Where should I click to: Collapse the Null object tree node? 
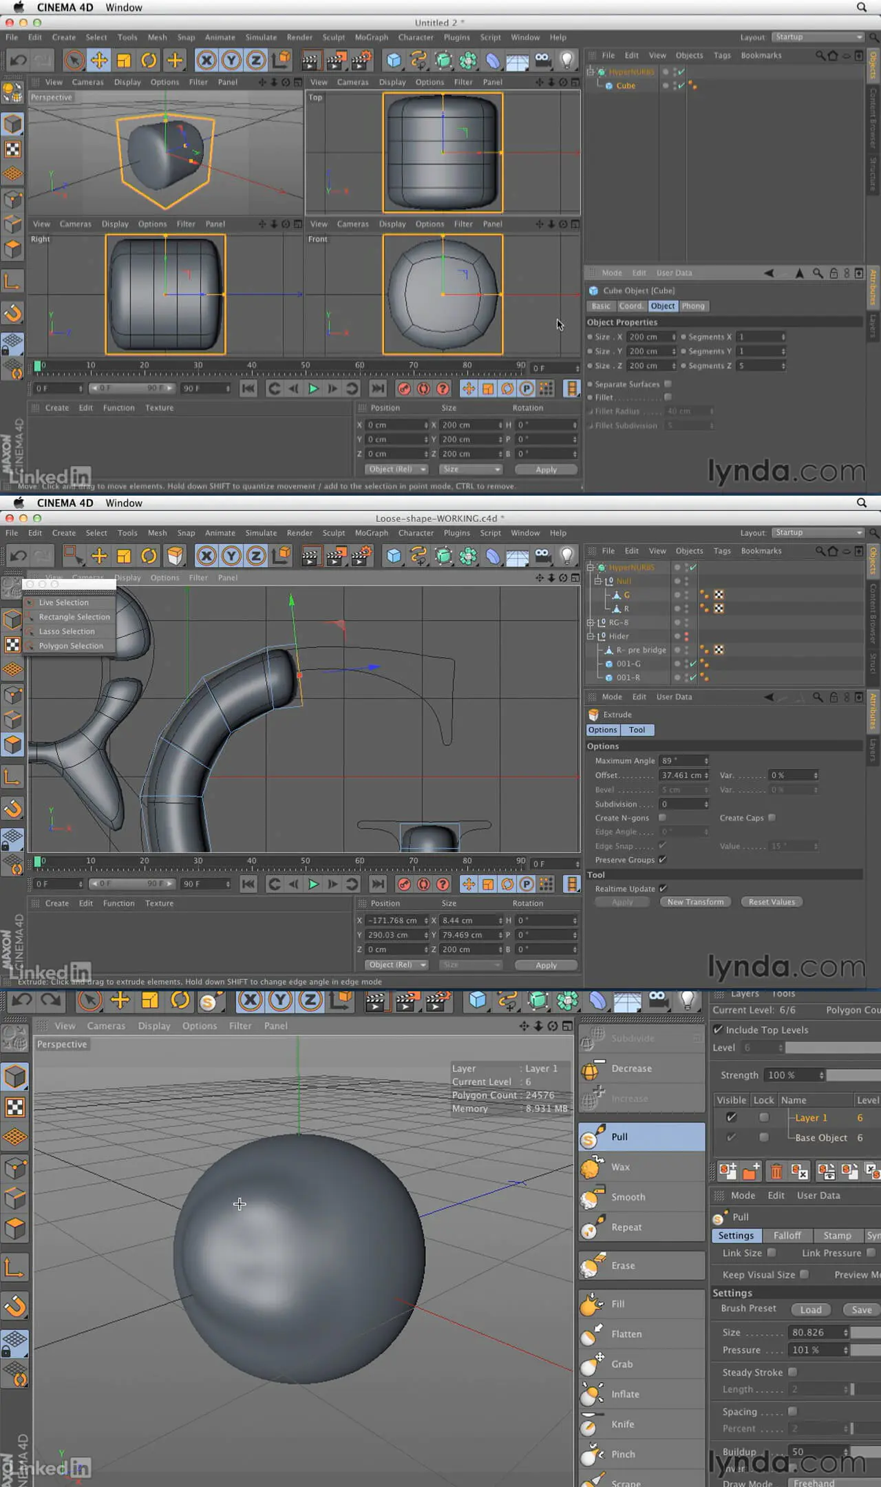click(x=598, y=581)
